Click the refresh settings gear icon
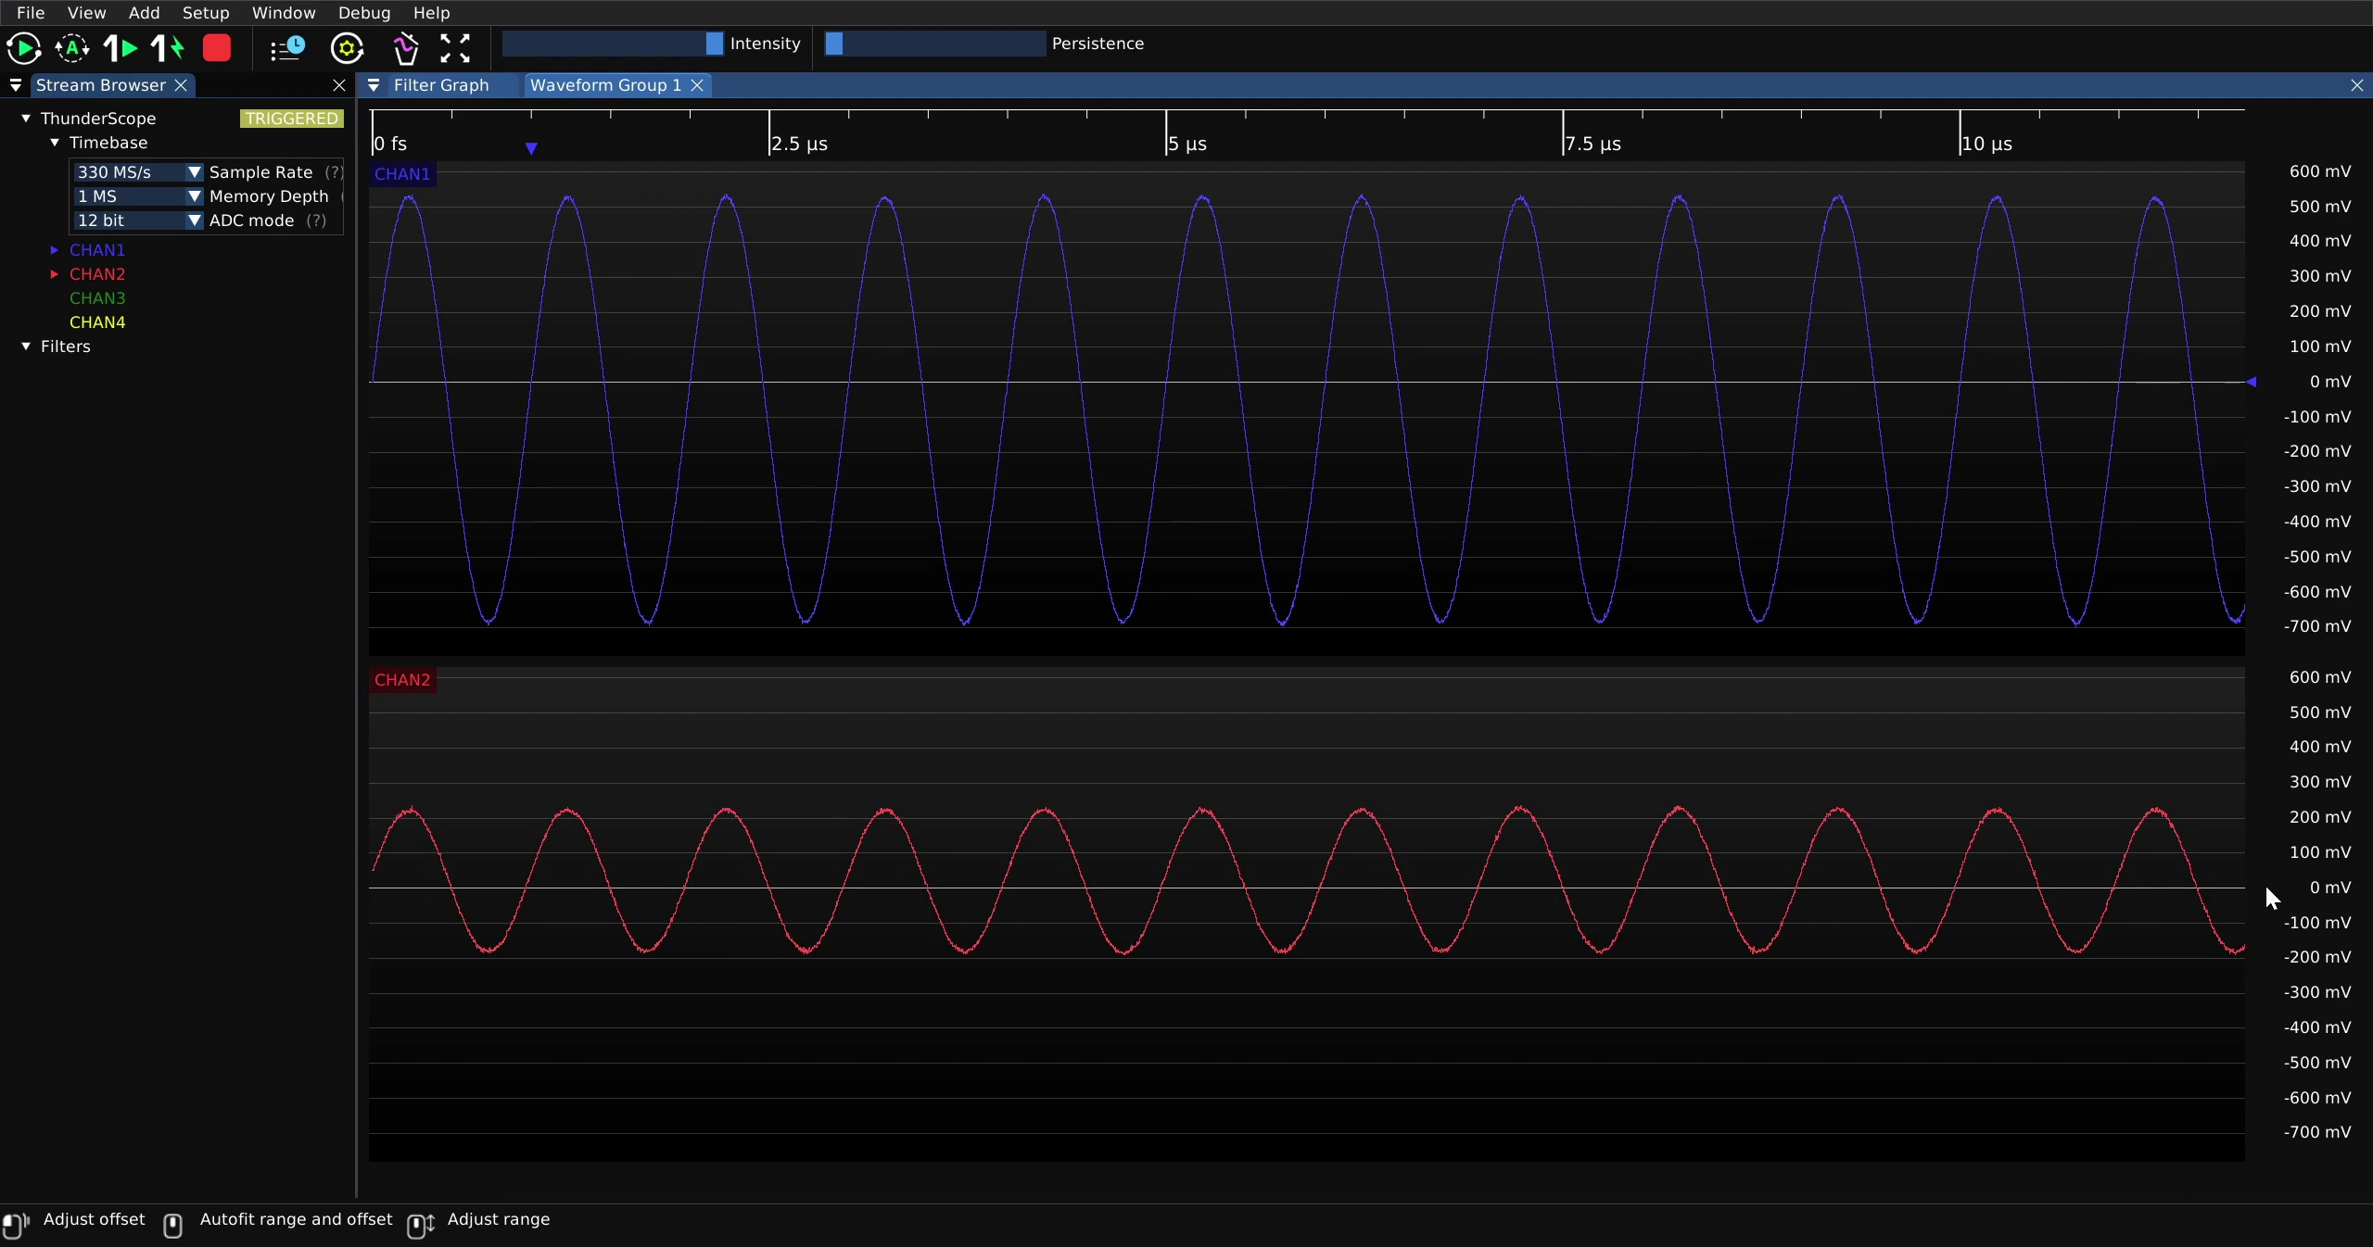Image resolution: width=2373 pixels, height=1247 pixels. (x=348, y=48)
